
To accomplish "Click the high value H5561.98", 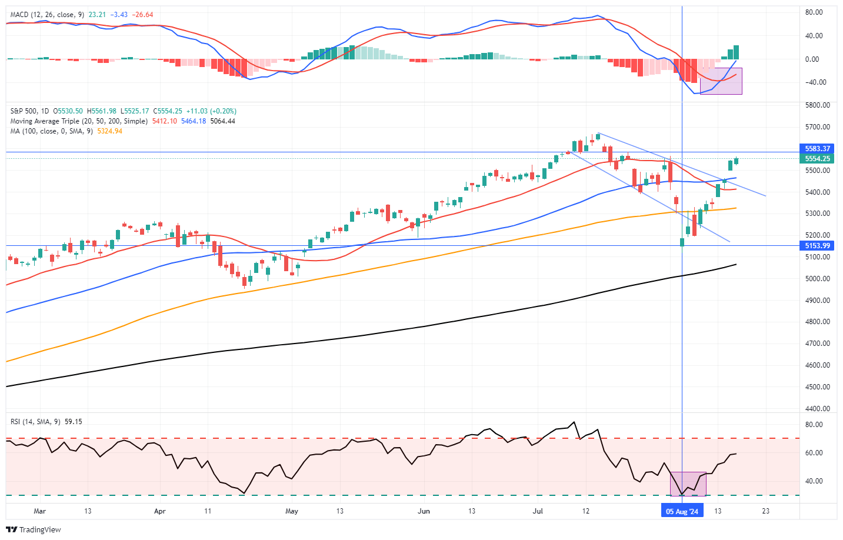I will 102,111.
